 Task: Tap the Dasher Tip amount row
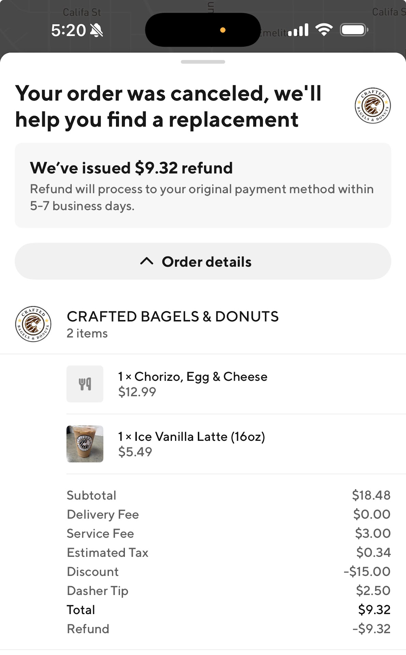coord(228,591)
